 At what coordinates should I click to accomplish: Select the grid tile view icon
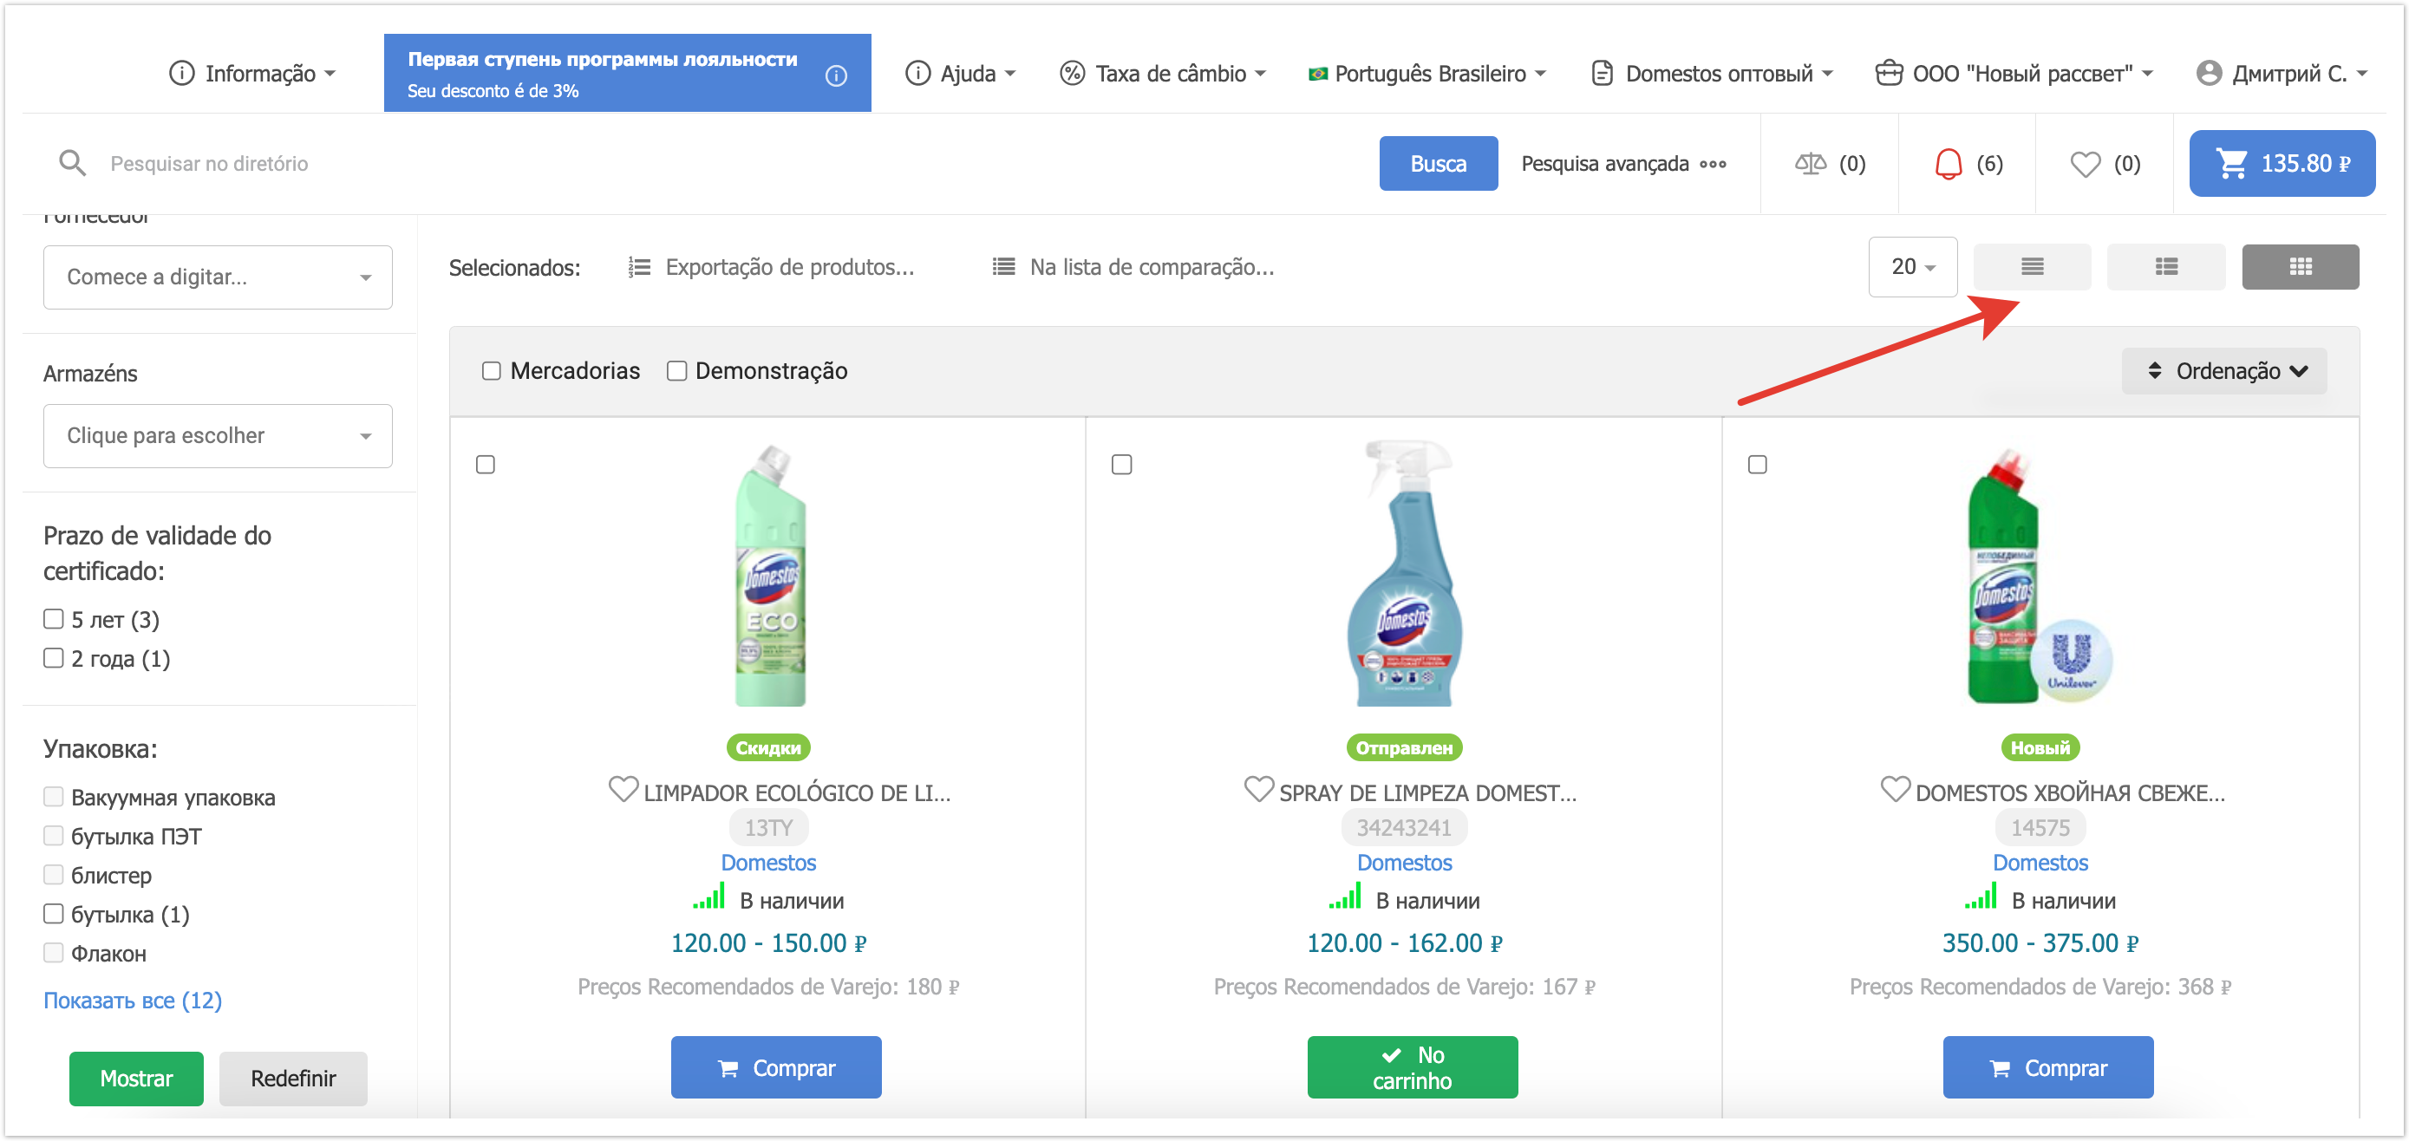pyautogui.click(x=2300, y=268)
